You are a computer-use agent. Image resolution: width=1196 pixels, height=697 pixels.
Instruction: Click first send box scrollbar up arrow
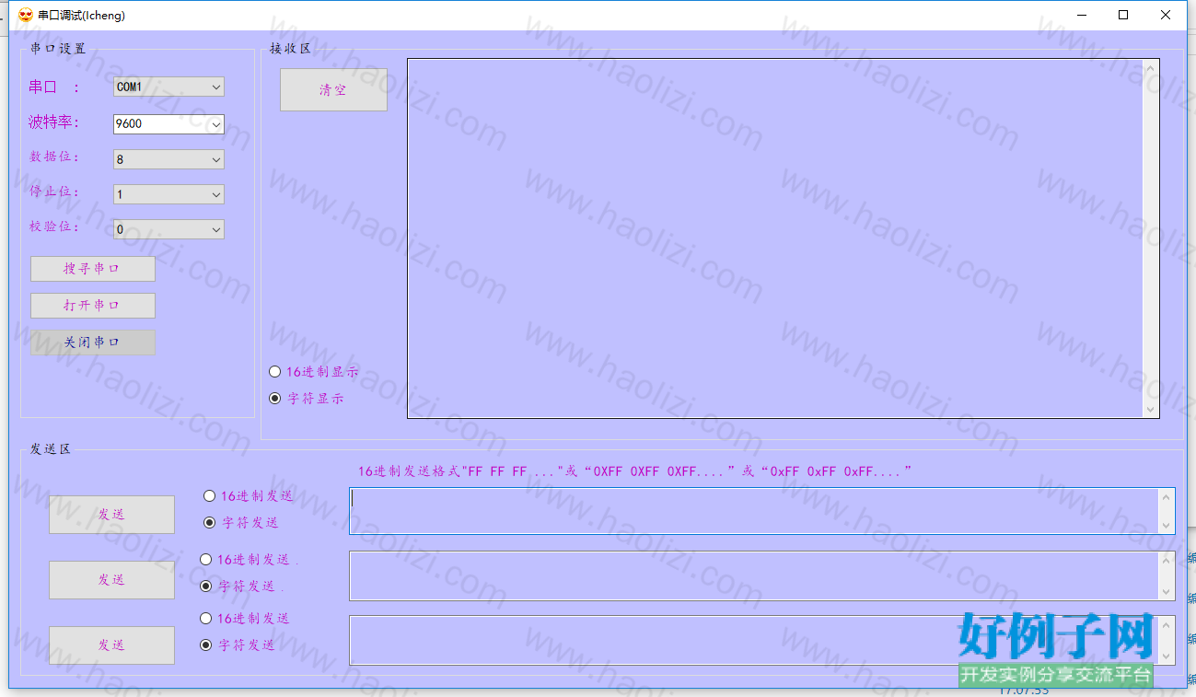[x=1167, y=497]
